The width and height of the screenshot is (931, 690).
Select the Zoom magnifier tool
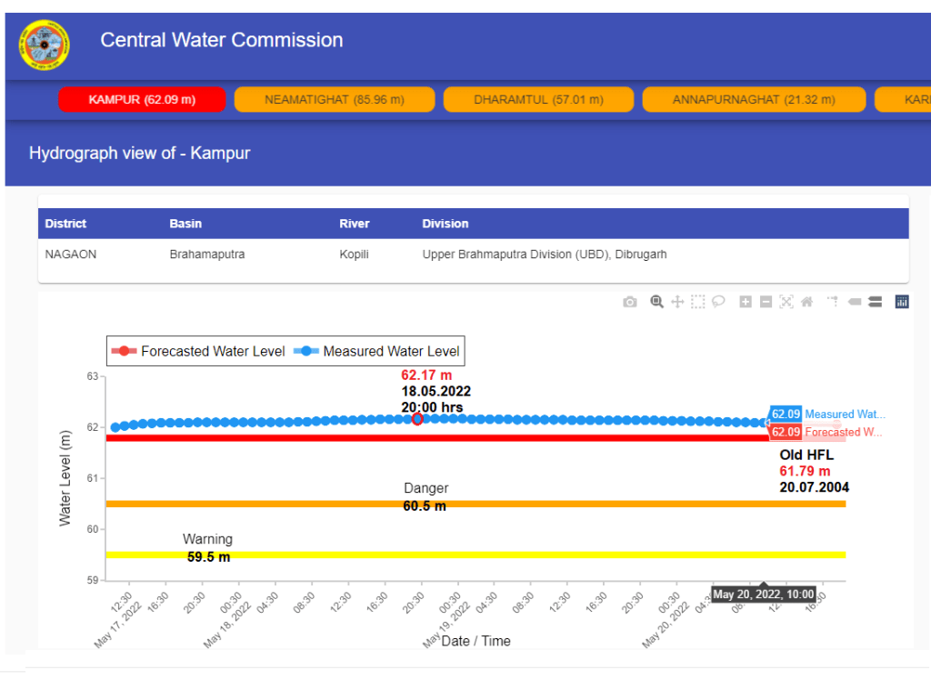point(656,302)
